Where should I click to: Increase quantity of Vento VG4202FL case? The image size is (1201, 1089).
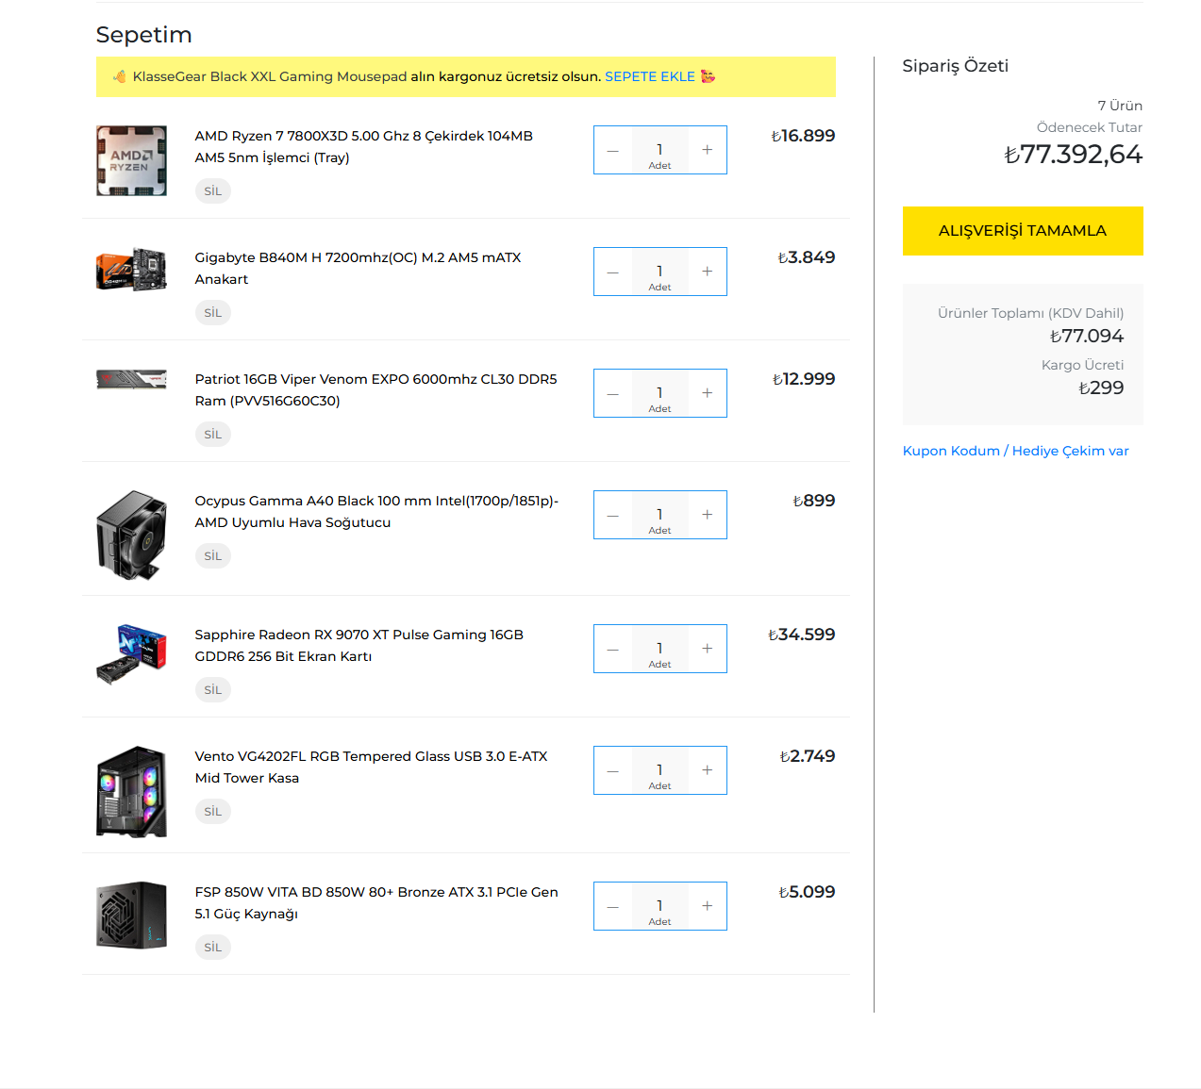pyautogui.click(x=707, y=770)
